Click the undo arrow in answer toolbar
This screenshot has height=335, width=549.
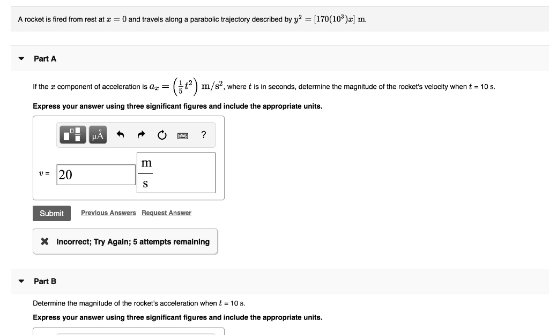[120, 135]
